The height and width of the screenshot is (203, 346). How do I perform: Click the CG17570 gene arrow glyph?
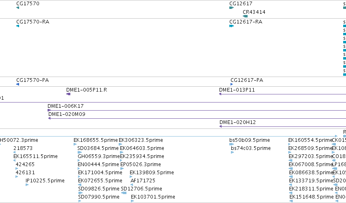point(17,8)
